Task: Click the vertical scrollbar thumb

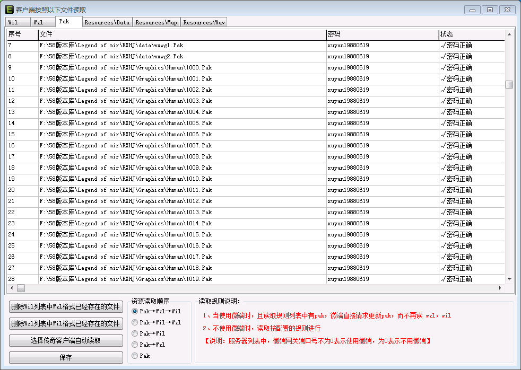Action: click(509, 85)
